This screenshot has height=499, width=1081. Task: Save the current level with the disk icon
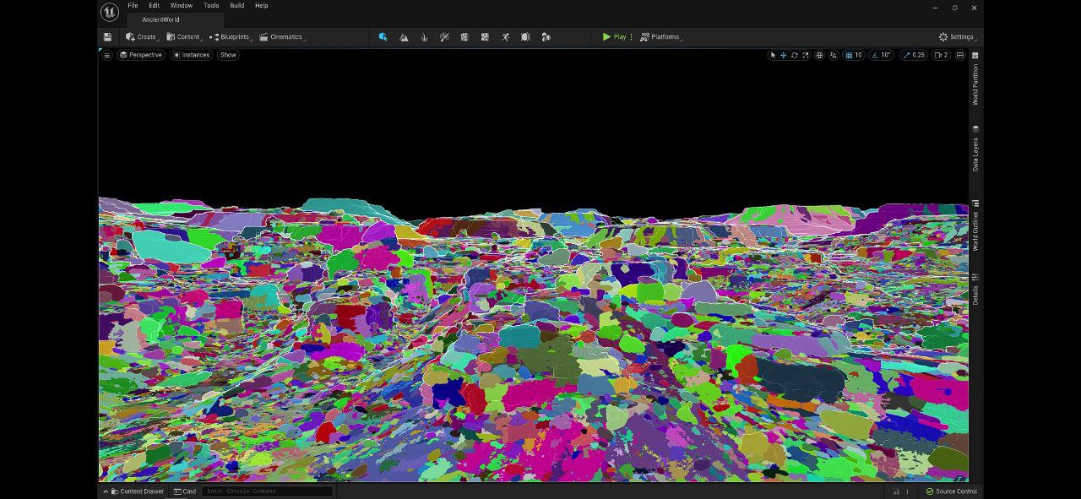(x=107, y=37)
